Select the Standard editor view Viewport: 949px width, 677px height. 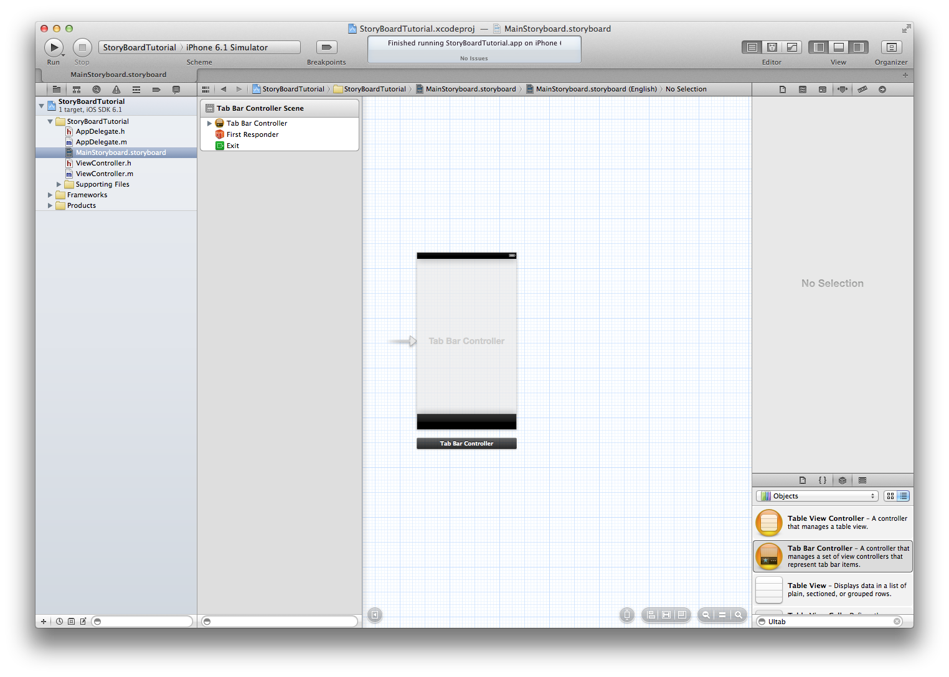pyautogui.click(x=752, y=47)
